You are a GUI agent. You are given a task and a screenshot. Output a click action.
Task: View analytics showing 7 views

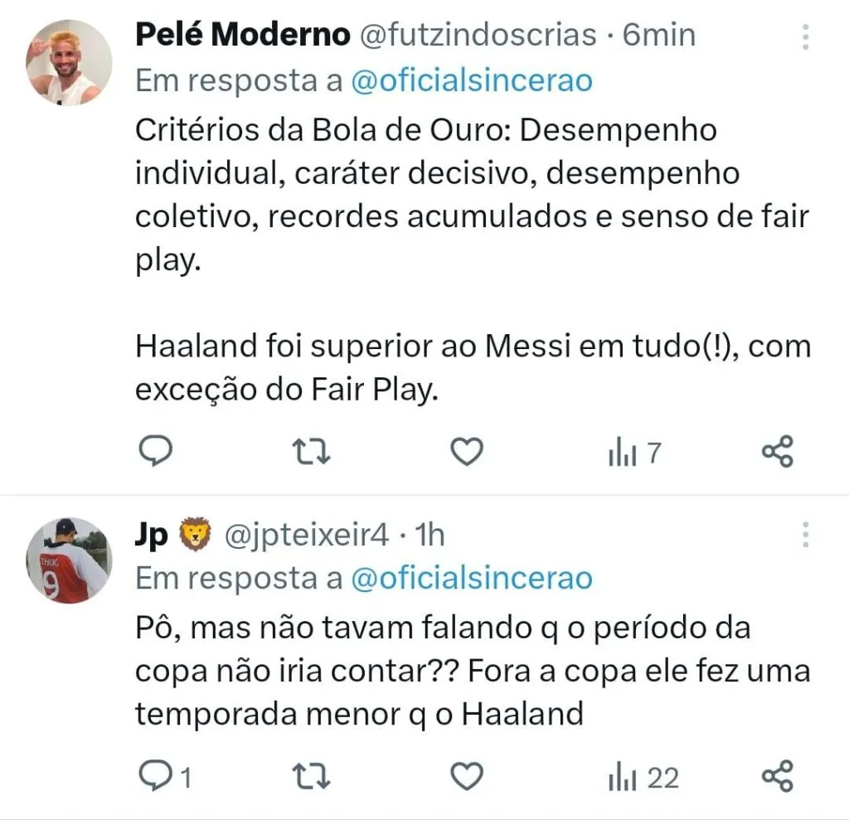tap(635, 453)
